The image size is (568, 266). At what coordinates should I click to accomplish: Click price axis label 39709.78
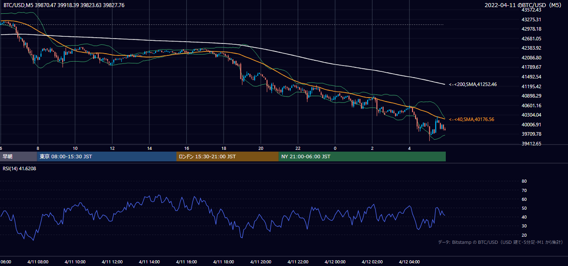[x=531, y=134]
